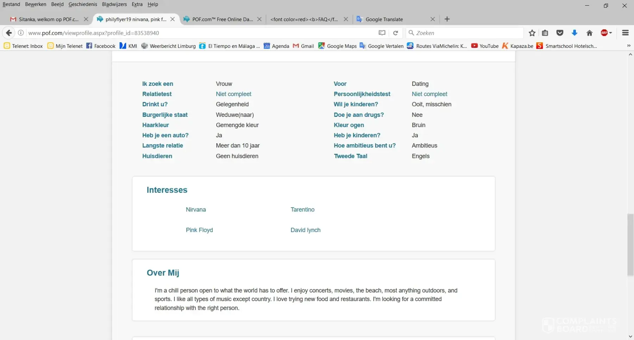
Task: Open the Pocket save icon
Action: [560, 33]
